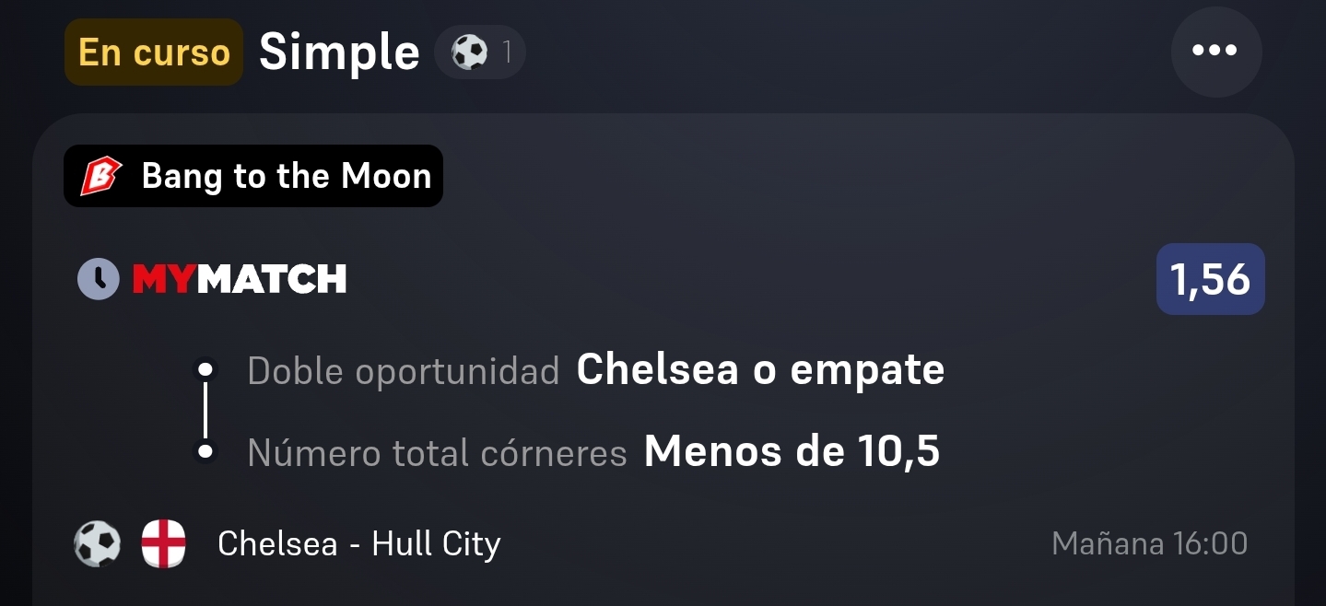Open the Chelsea - Hull City match

click(359, 543)
